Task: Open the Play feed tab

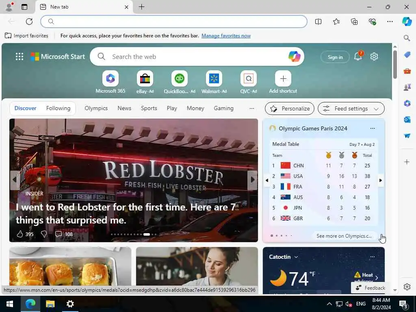Action: coord(172,108)
